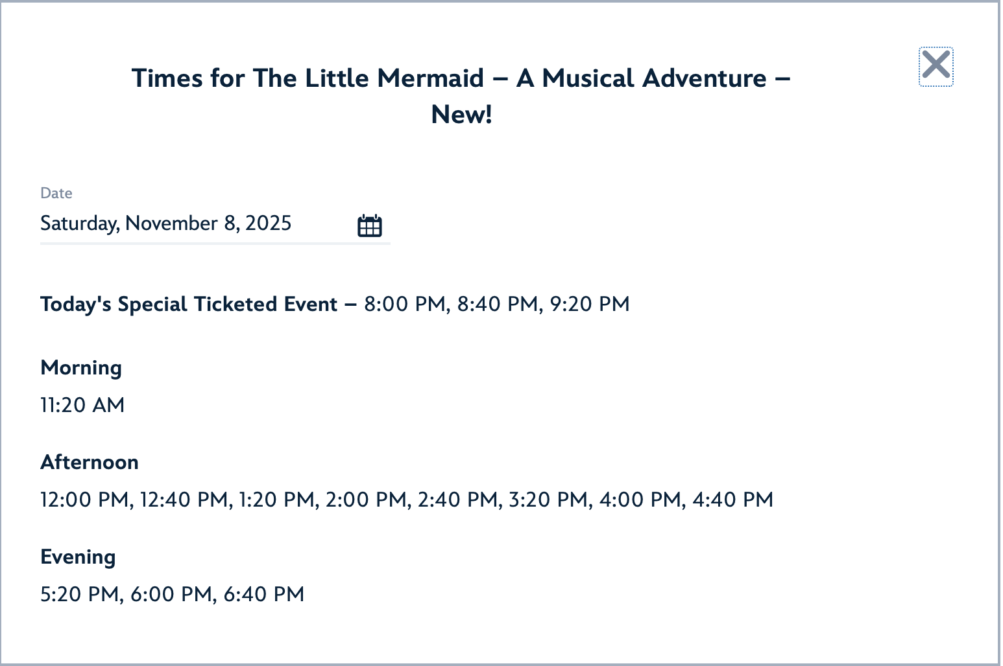Viewport: 1003px width, 666px height.
Task: Click the Morning section heading
Action: (x=81, y=367)
